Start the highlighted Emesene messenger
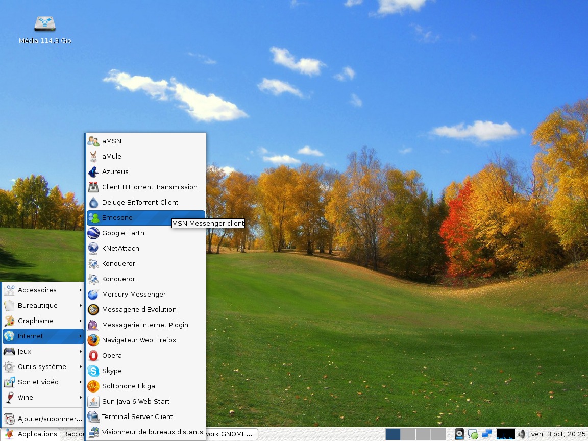This screenshot has height=441, width=588. click(x=146, y=218)
